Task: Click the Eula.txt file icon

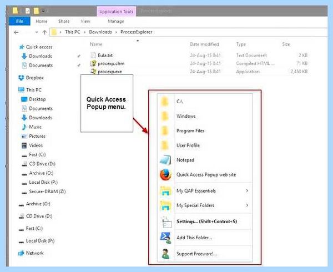Action: (93, 55)
